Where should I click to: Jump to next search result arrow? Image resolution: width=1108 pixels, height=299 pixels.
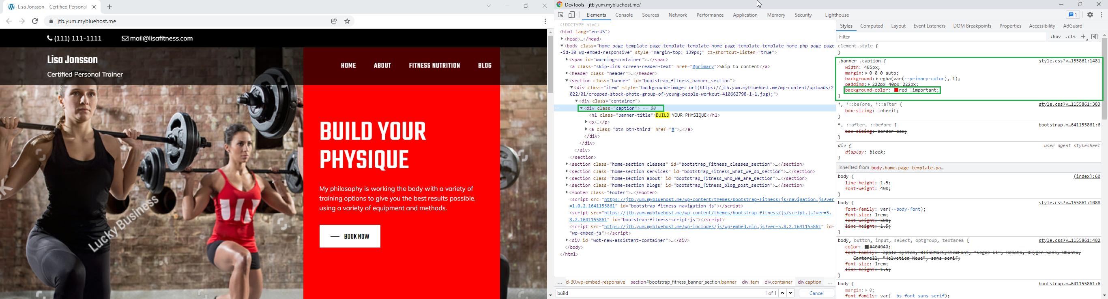click(791, 293)
